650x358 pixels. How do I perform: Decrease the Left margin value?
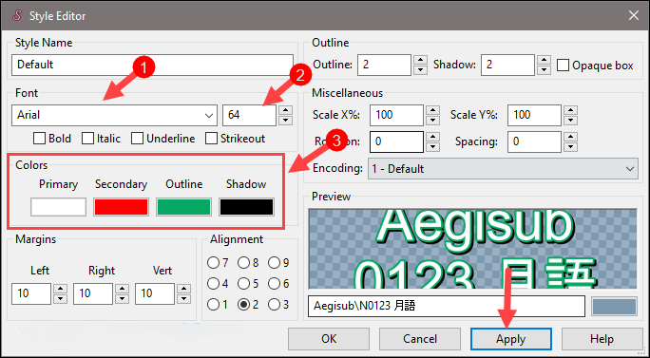(61, 299)
